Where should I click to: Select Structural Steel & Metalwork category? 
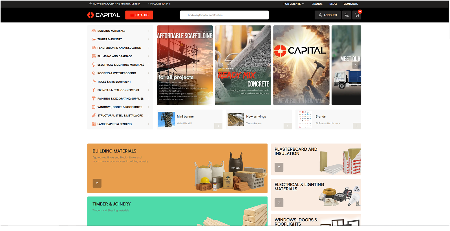click(x=120, y=115)
